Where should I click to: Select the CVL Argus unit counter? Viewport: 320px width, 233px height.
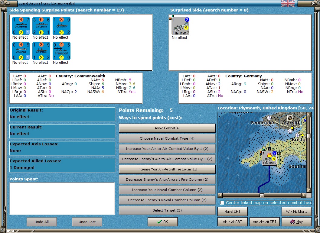(21, 51)
